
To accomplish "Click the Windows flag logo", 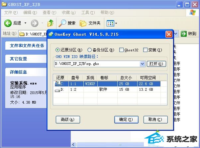I will click(x=193, y=13).
